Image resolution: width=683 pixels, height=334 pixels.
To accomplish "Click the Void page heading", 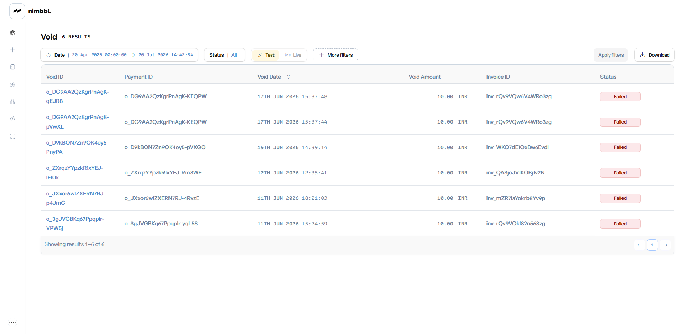I will pyautogui.click(x=49, y=37).
